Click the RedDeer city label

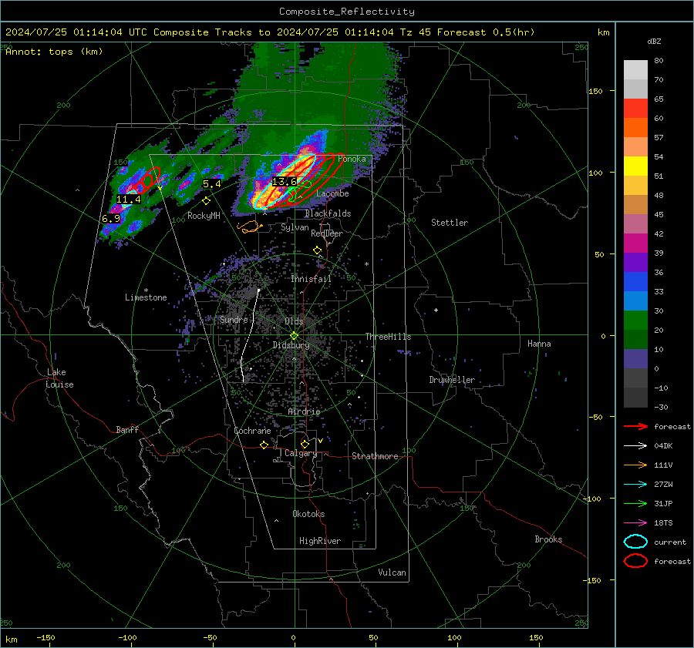pos(327,233)
